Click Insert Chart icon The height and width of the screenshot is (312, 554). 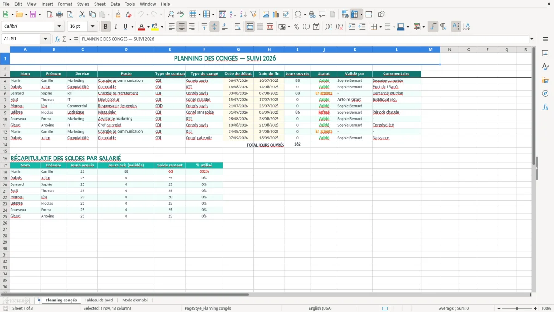click(276, 14)
